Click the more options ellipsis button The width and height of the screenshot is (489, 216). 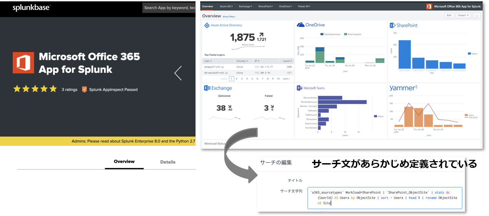click(477, 15)
